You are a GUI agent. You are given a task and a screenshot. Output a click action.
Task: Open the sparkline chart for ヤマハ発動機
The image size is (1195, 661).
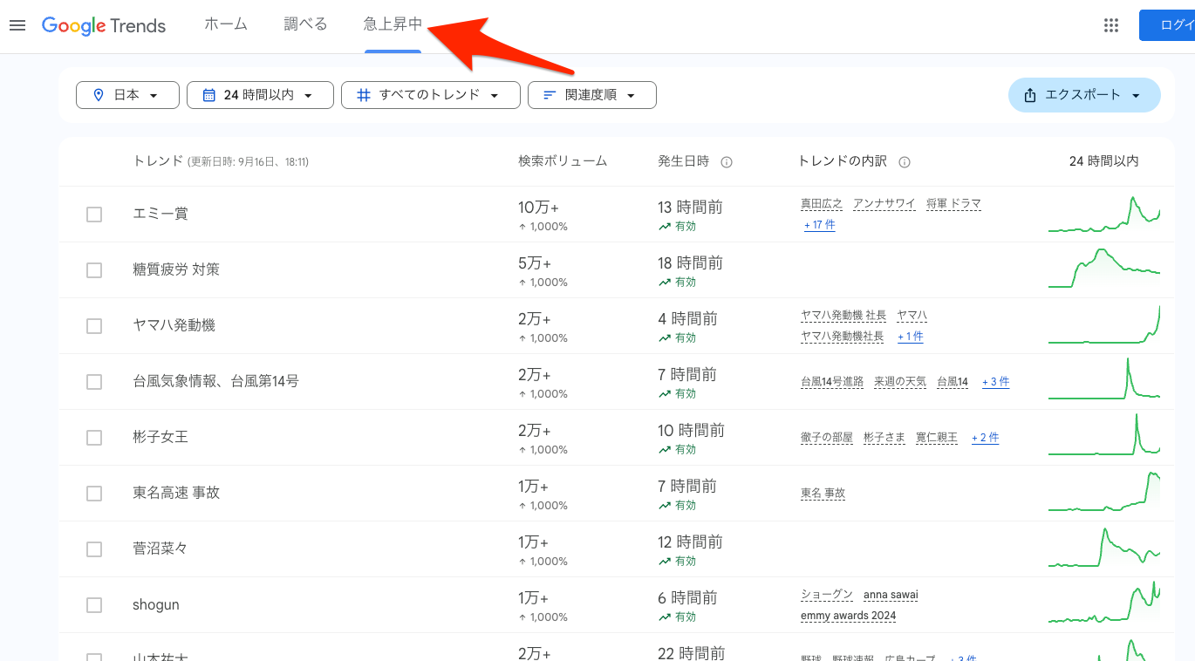(1104, 324)
